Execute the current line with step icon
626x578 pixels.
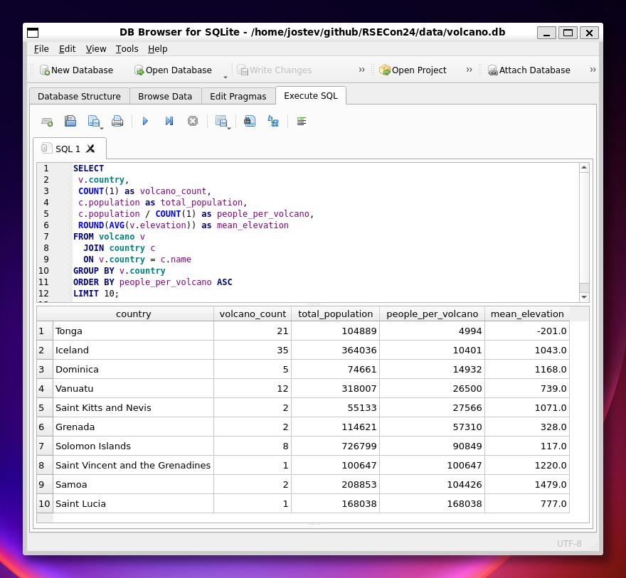(x=169, y=122)
